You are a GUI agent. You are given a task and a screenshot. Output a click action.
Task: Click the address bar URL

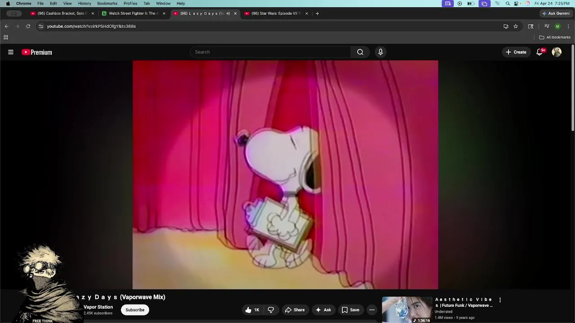pos(91,26)
